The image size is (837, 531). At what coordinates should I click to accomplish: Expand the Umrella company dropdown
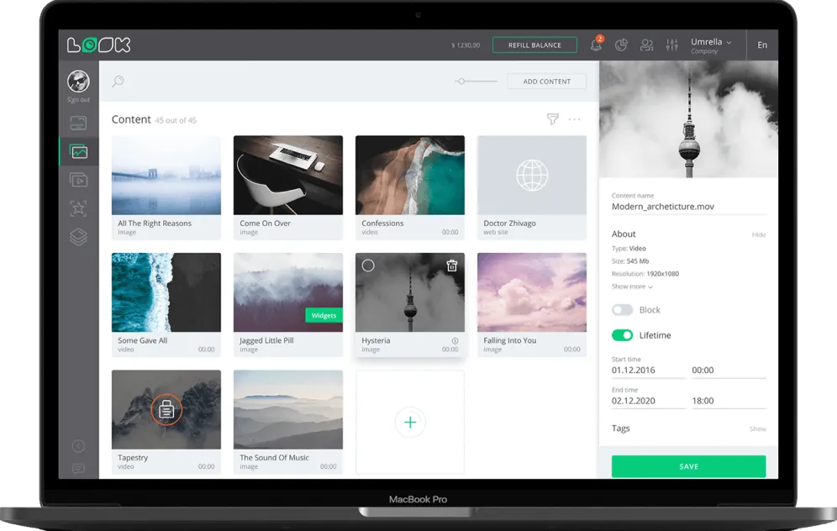click(x=711, y=45)
